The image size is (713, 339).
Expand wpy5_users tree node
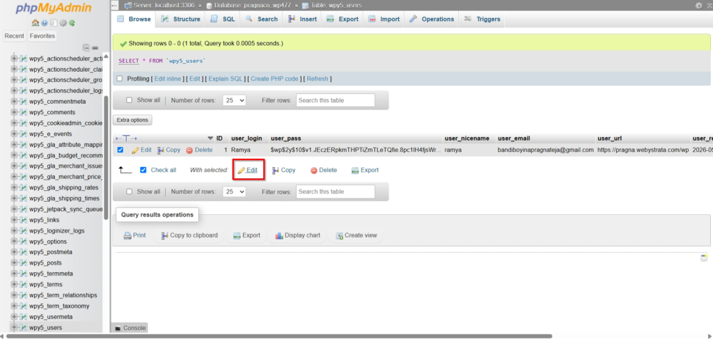coord(14,328)
